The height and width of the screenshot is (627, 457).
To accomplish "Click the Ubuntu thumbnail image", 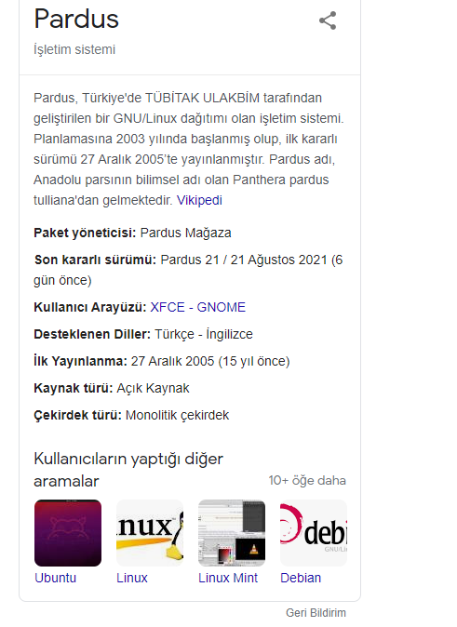I will point(68,533).
